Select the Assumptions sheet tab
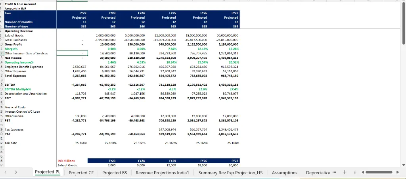This screenshot has width=406, height=179. tap(284, 173)
